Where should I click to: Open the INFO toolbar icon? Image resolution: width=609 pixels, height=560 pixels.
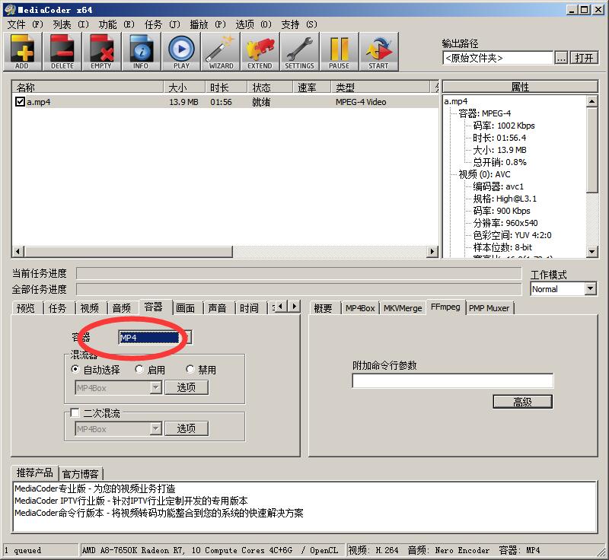(141, 52)
